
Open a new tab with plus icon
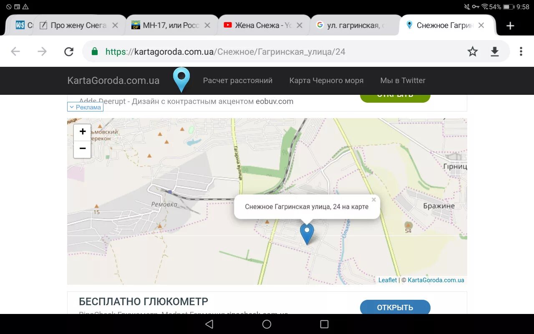(x=510, y=25)
